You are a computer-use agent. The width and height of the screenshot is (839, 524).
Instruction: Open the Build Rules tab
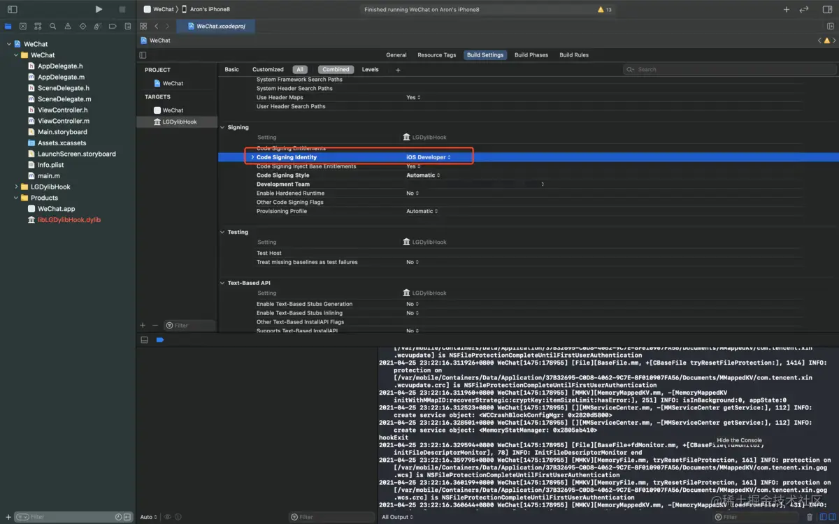(574, 54)
